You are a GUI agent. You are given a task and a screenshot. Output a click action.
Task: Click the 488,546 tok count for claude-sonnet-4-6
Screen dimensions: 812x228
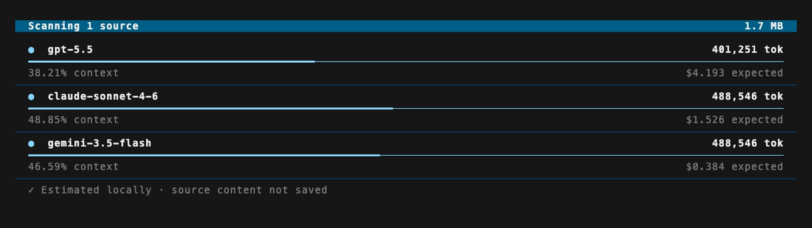pos(747,96)
